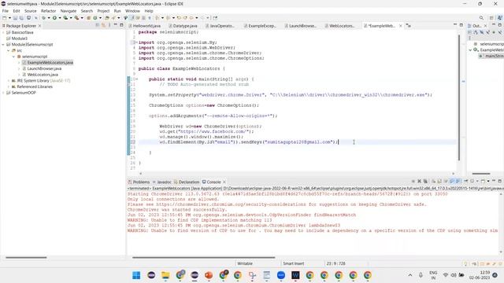The image size is (504, 283).
Task: Toggle Pin Editor in main toolbar
Action: 215,18
